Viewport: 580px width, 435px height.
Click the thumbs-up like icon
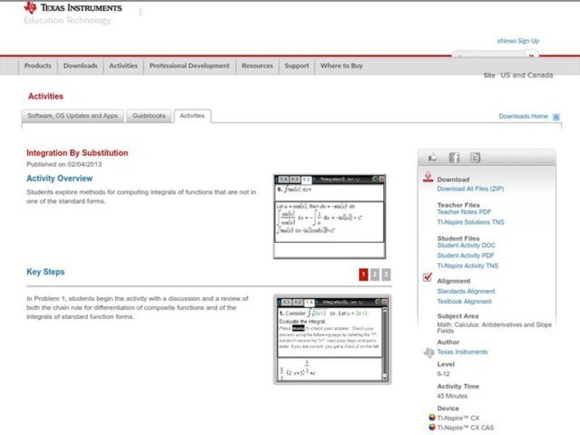[x=433, y=157]
